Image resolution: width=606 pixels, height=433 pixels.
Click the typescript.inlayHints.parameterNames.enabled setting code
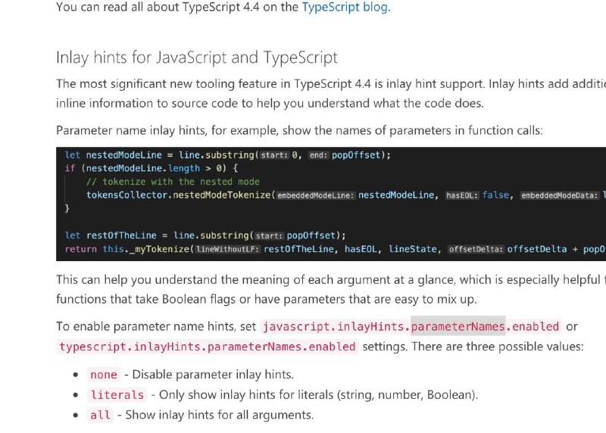coord(208,347)
